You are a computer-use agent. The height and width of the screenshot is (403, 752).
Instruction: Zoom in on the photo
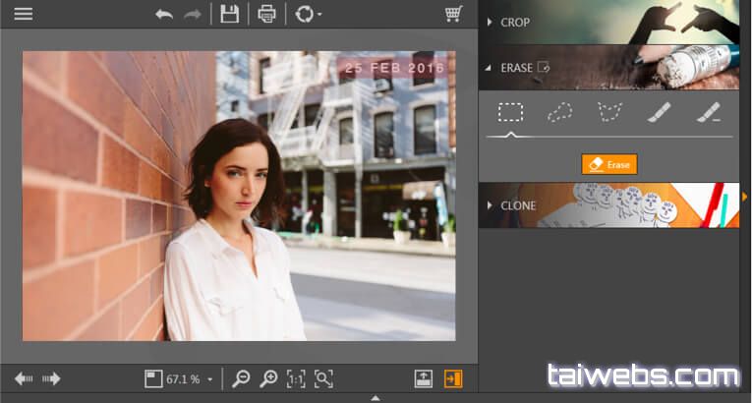point(268,378)
